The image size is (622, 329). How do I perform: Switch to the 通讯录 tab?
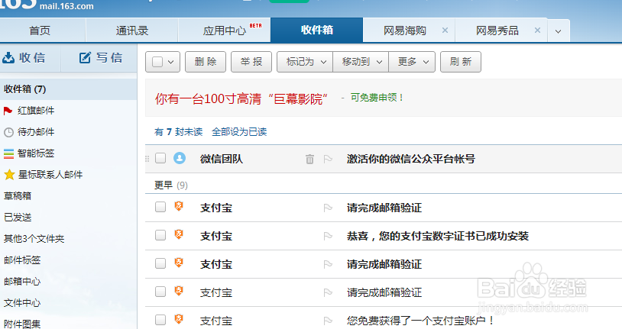point(132,31)
